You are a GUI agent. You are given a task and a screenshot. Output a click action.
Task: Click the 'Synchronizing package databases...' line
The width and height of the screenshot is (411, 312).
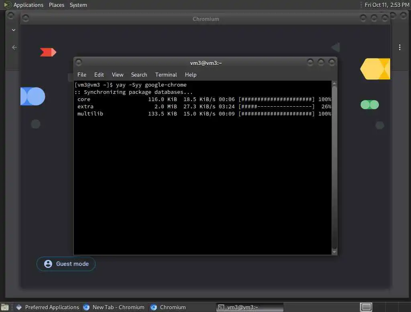134,92
